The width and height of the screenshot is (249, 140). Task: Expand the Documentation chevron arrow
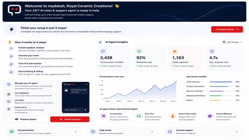click(76, 132)
